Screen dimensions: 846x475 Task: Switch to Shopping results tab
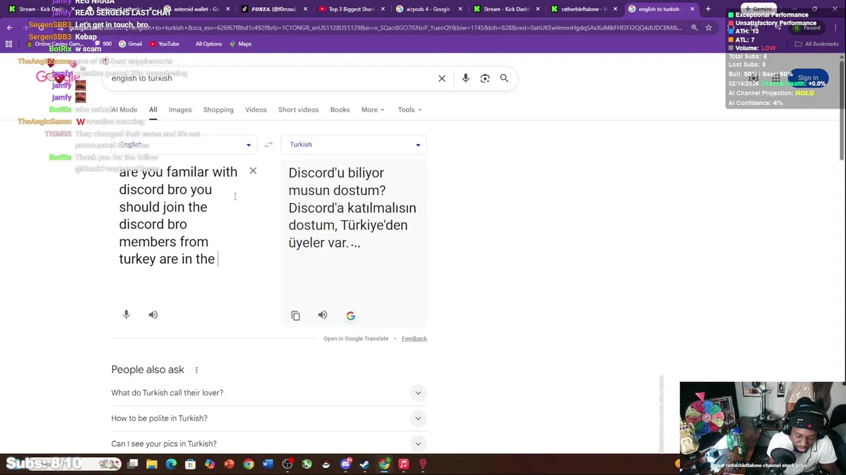tap(218, 110)
